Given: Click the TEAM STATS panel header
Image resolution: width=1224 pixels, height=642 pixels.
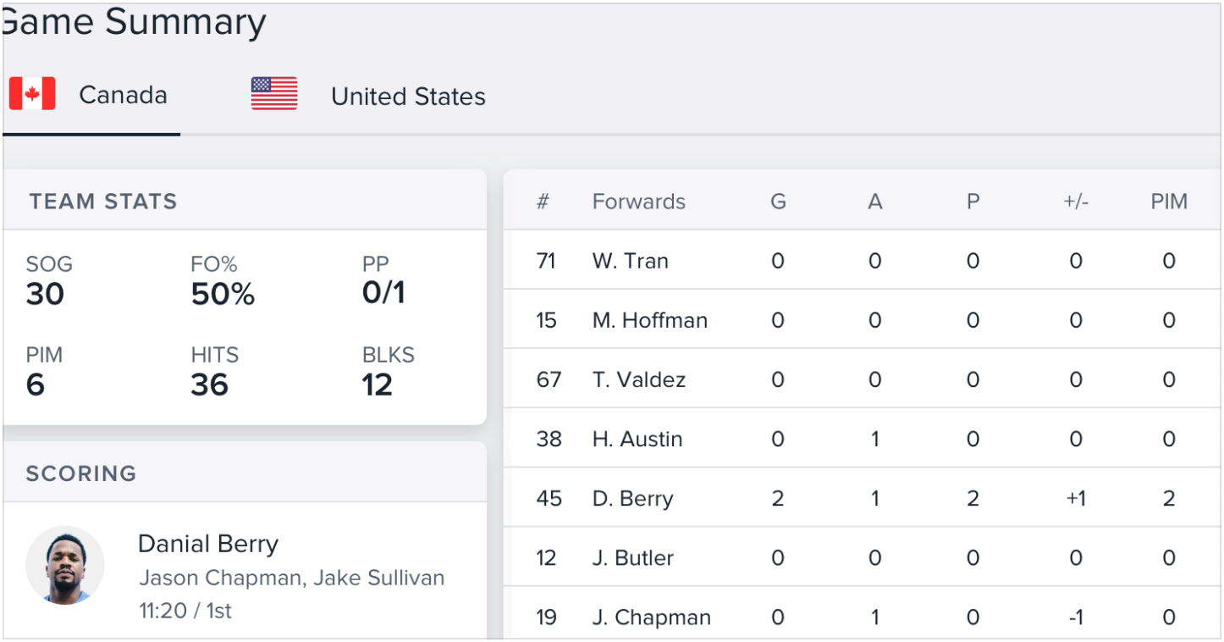Looking at the screenshot, I should tap(103, 202).
